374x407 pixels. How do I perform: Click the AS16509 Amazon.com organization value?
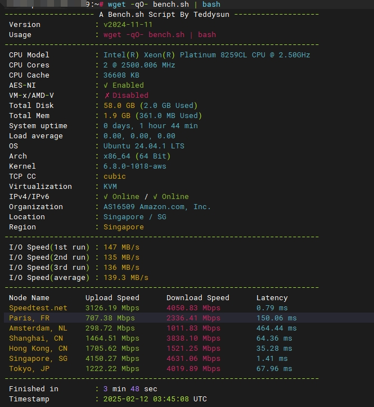pos(157,207)
